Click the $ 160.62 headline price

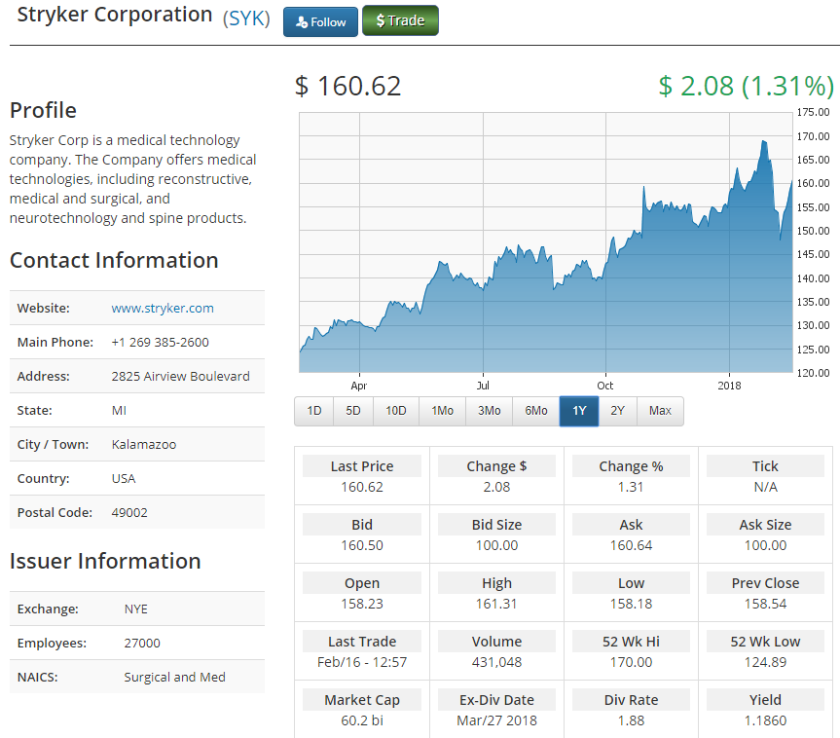[347, 87]
